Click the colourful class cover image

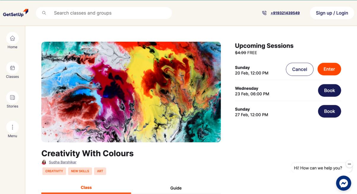point(131,92)
